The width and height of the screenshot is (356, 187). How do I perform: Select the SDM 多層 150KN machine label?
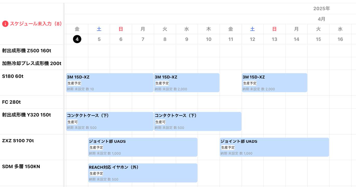click(21, 166)
